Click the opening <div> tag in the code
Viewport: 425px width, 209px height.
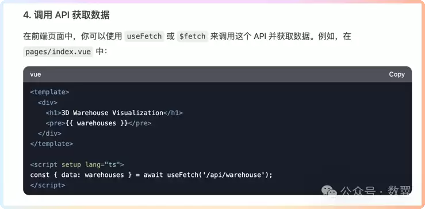pyautogui.click(x=48, y=102)
